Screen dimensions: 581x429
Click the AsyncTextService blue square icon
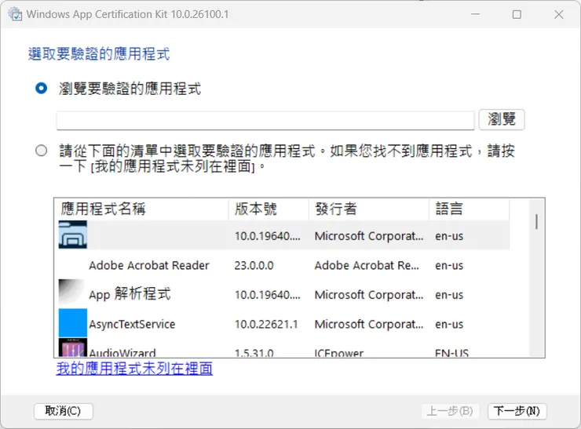tap(72, 322)
